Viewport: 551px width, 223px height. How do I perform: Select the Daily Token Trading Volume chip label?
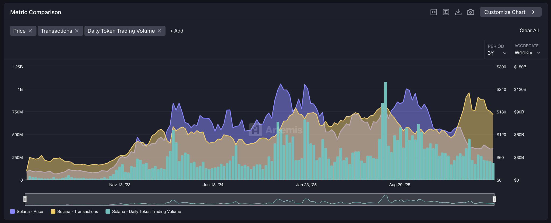(121, 31)
